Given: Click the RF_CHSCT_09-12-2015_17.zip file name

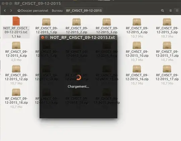Looking at the screenshot, I should 167,77.
